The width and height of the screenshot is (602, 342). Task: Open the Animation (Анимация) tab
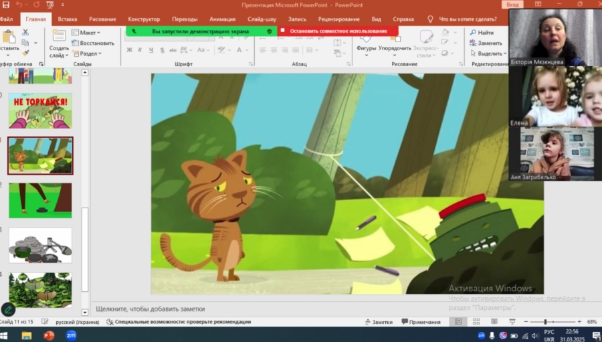222,19
